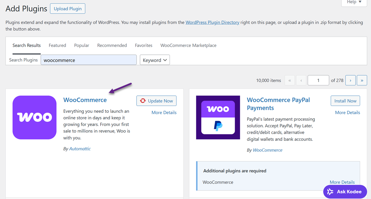Jump to the last results page

click(x=362, y=80)
